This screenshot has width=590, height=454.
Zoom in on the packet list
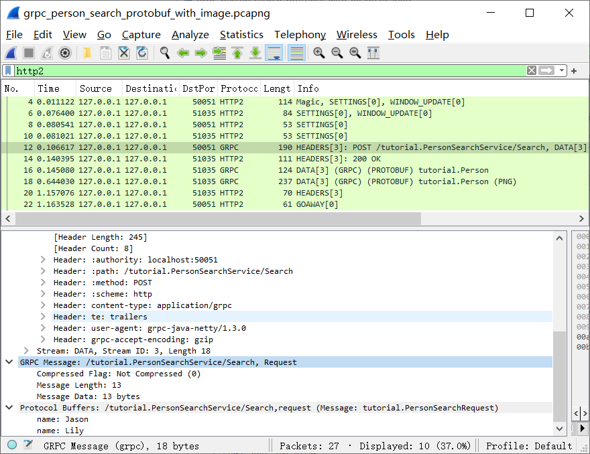click(x=318, y=53)
